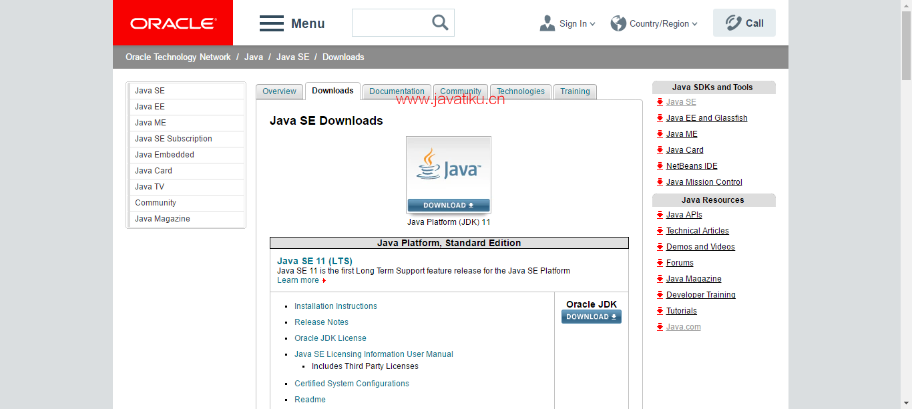Switch to the Documentation tab
The height and width of the screenshot is (409, 912).
[397, 91]
